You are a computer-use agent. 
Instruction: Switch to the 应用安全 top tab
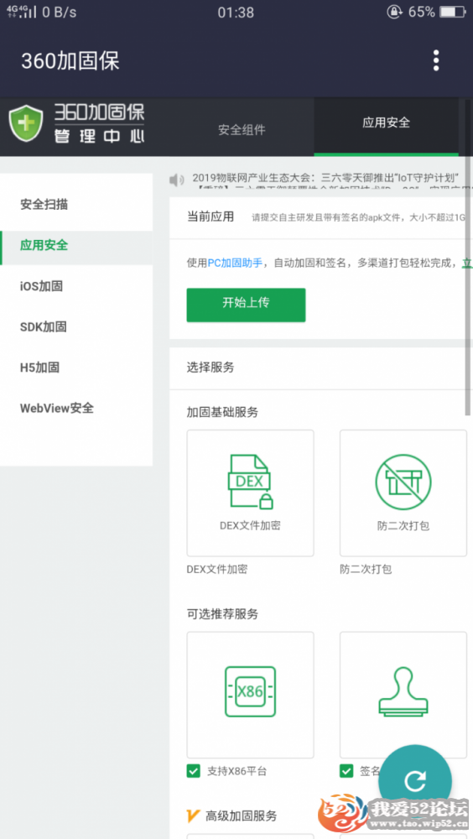click(x=386, y=122)
